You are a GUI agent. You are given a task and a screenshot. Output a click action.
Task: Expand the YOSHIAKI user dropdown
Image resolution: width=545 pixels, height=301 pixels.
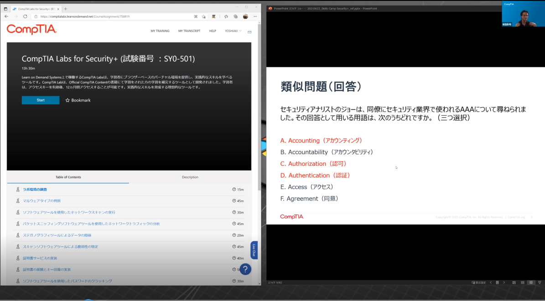coord(233,31)
